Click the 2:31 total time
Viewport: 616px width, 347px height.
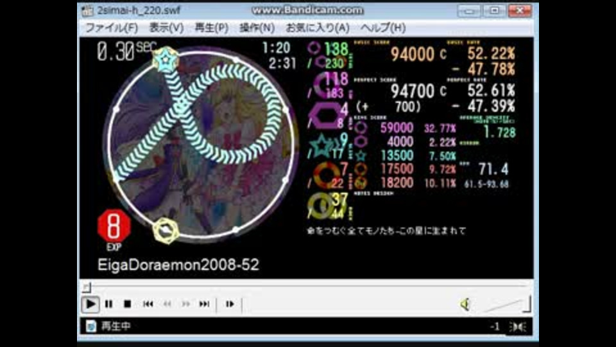tap(282, 64)
